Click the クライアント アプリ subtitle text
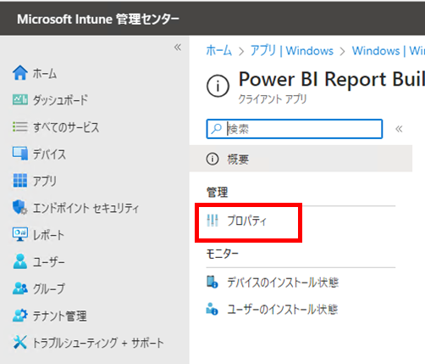Image resolution: width=425 pixels, height=364 pixels. point(273,99)
